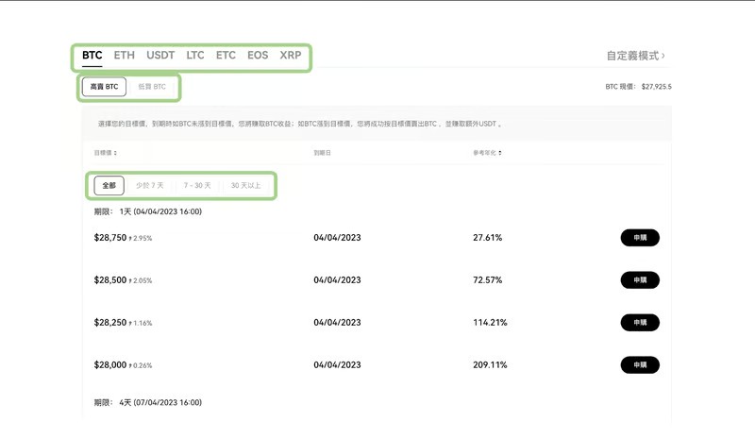Screen dimensions: 755x438
Task: Switch to the ETH tab
Action: (124, 56)
